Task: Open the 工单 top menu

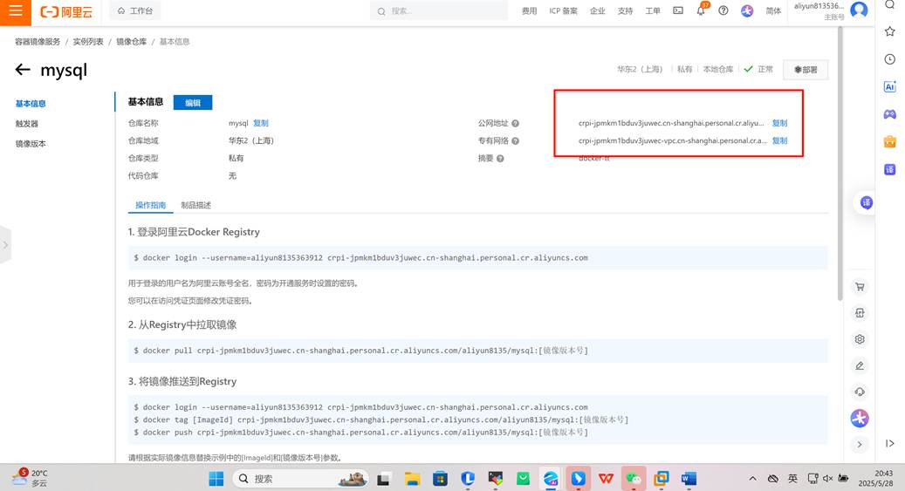Action: [653, 11]
